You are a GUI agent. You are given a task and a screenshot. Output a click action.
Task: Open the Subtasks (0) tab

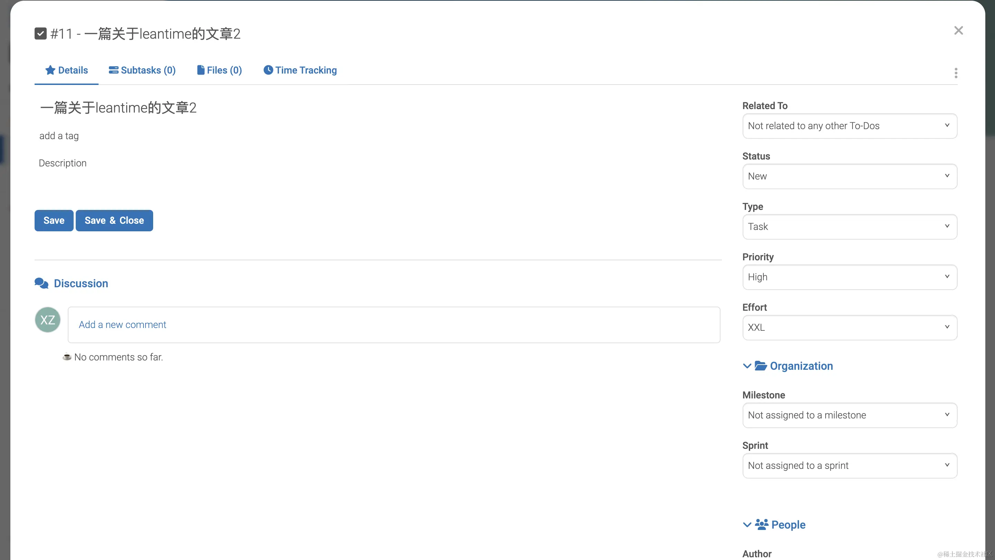click(142, 70)
